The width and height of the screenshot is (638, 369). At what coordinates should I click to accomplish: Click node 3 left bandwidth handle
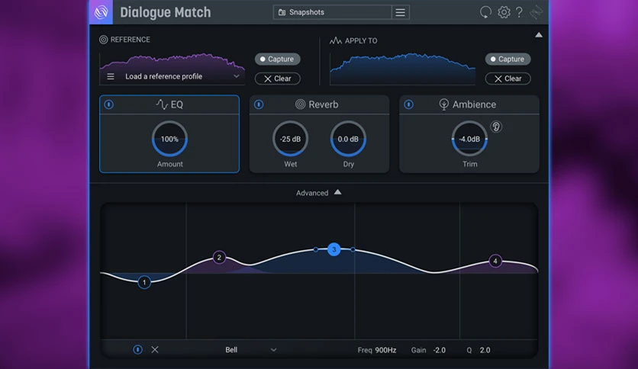pyautogui.click(x=316, y=249)
